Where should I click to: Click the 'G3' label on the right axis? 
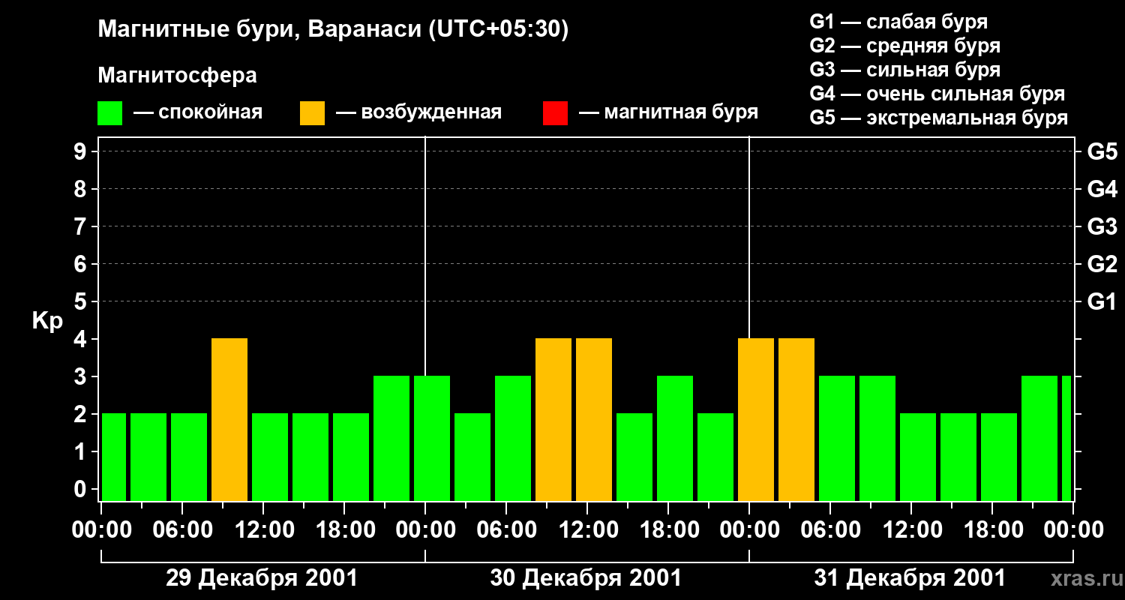1102,226
